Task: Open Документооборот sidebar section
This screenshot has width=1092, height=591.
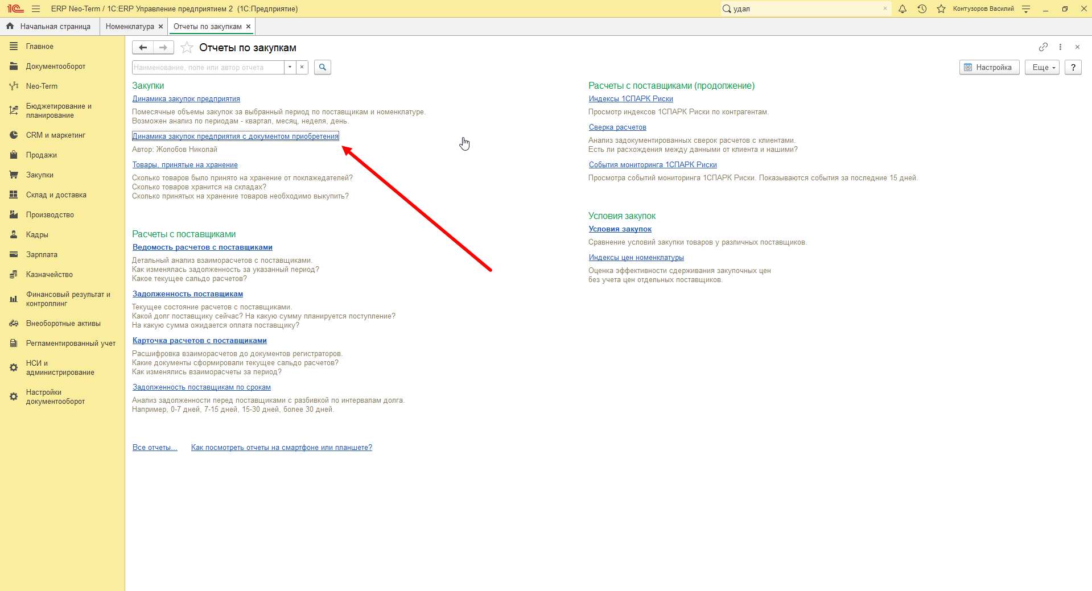Action: pos(62,67)
